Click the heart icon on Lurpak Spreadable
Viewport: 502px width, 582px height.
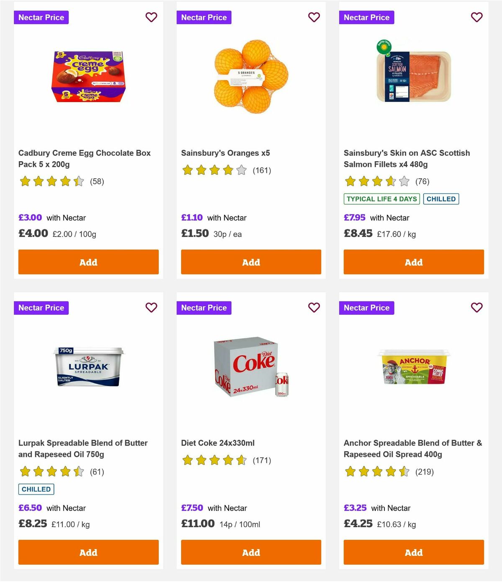pos(151,307)
